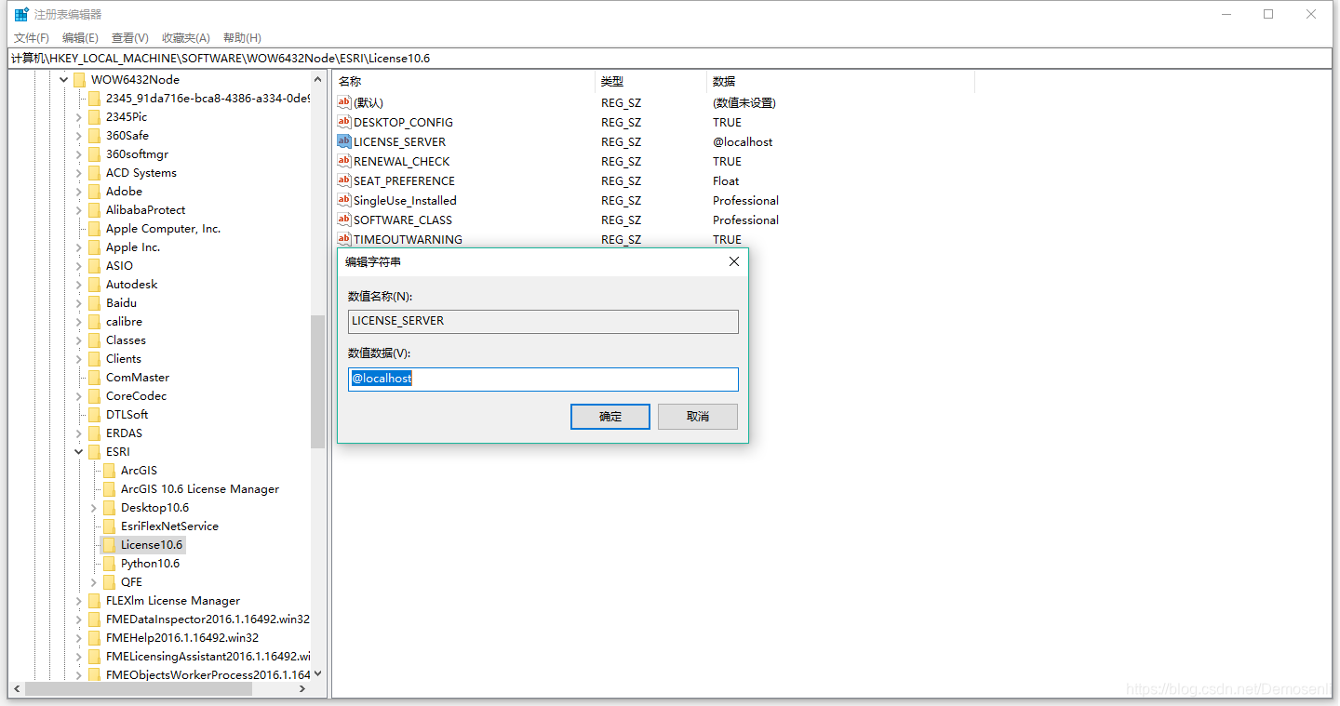Click the Registry Editor app icon in title bar

click(x=21, y=15)
